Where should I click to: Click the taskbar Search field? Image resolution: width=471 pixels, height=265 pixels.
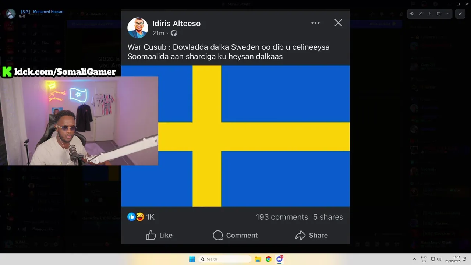click(225, 259)
